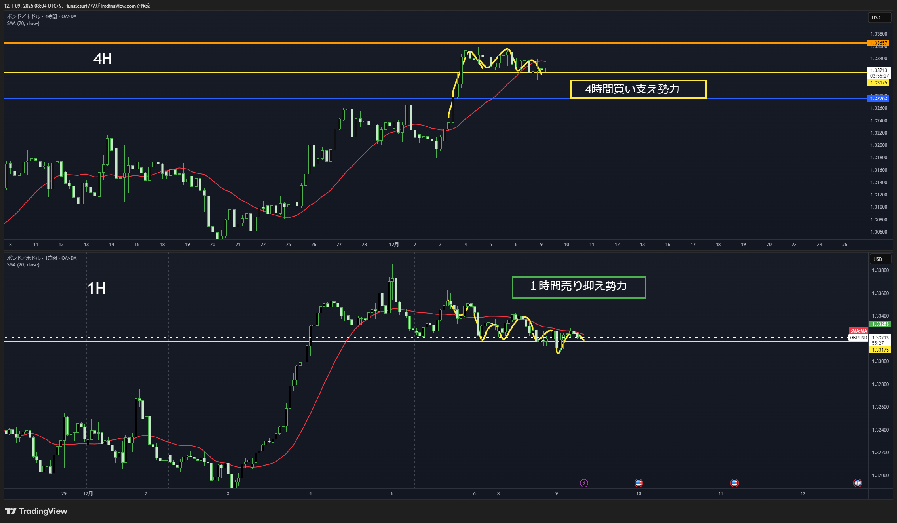This screenshot has width=897, height=523.
Task: Click the orange 1.33657 price label
Action: tap(878, 43)
